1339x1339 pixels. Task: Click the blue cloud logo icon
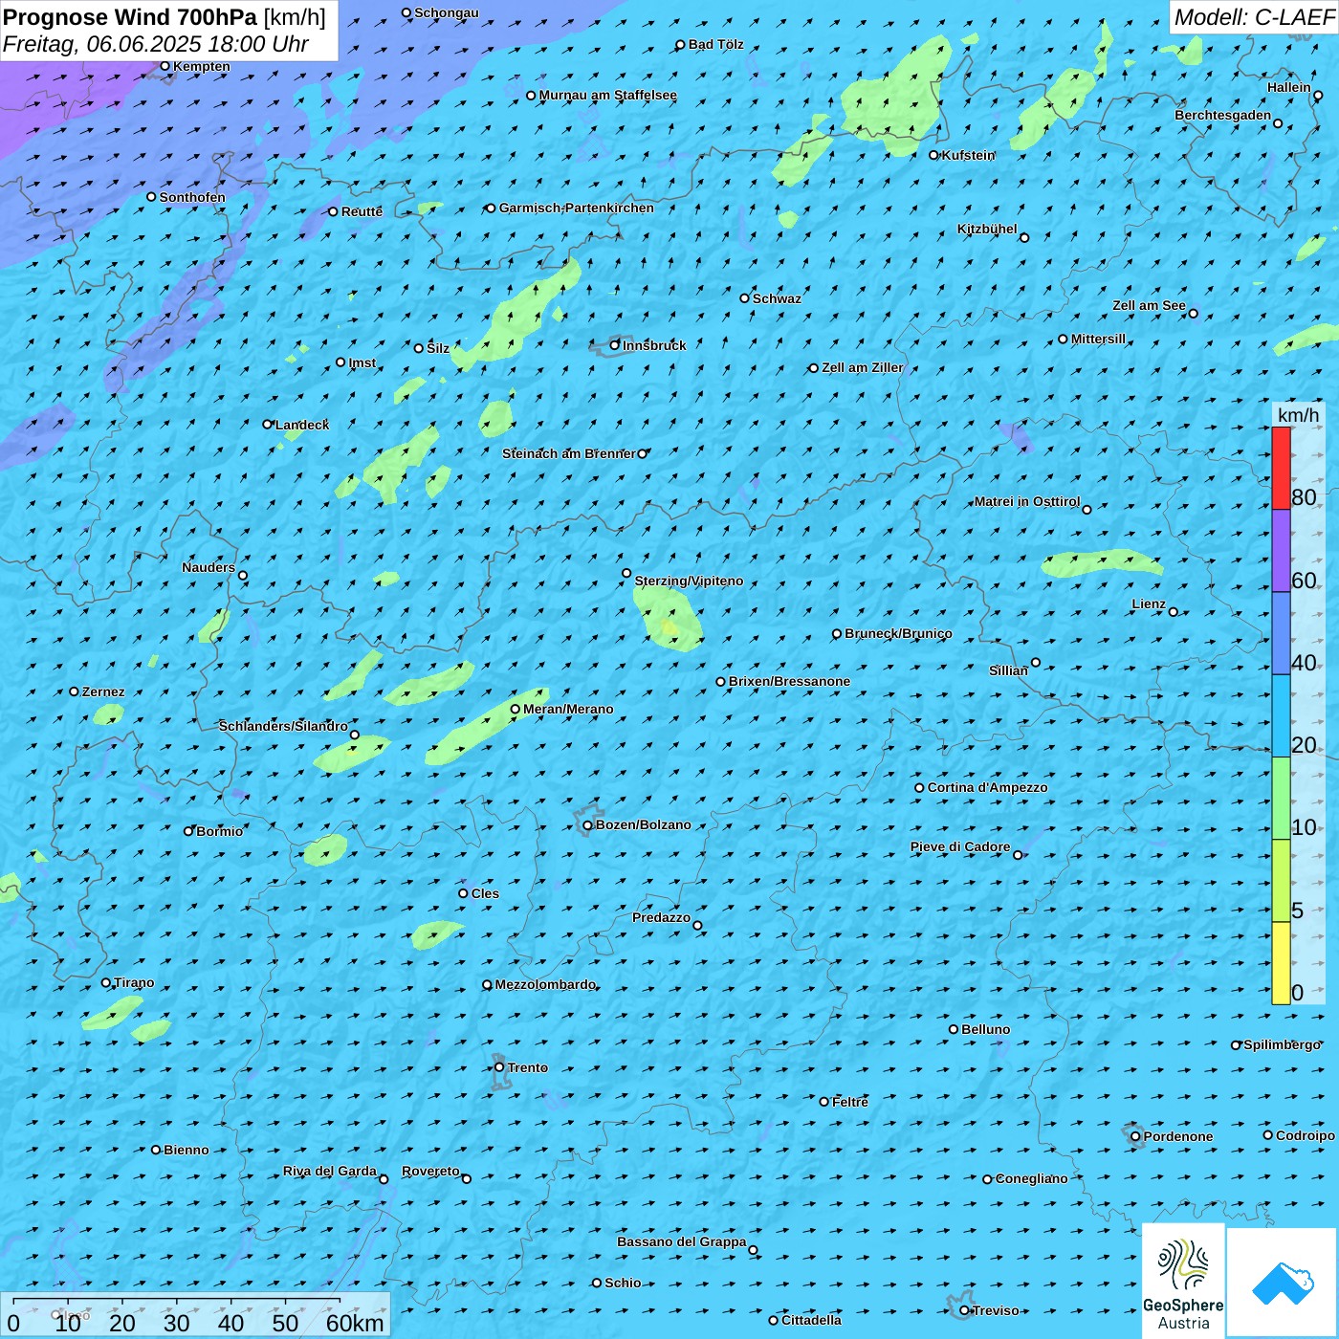[1283, 1284]
